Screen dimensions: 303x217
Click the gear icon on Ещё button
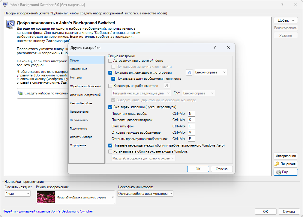tap(278, 172)
